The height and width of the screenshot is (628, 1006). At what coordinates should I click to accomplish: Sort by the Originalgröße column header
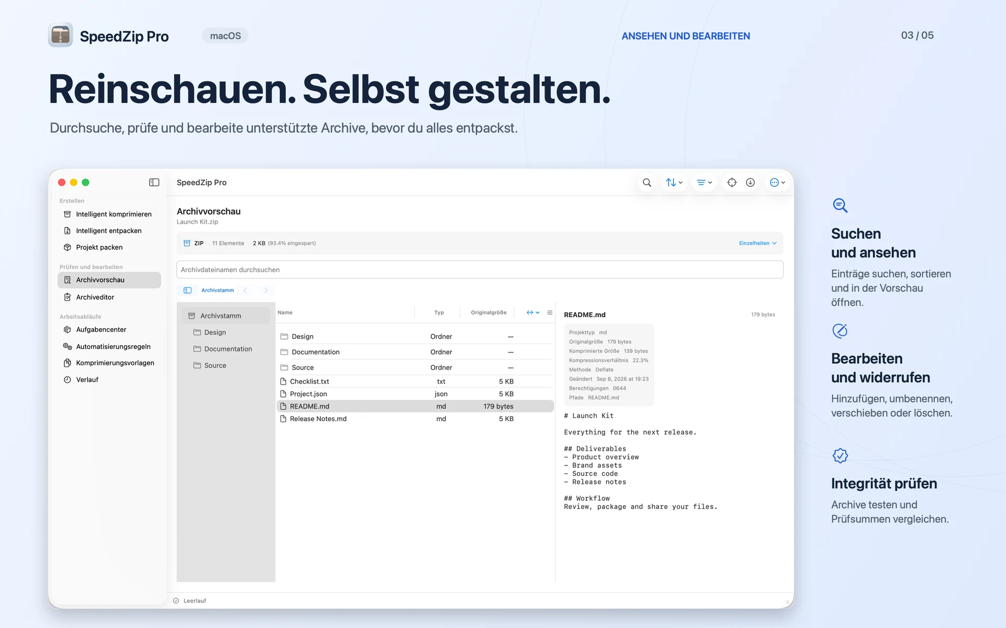(x=489, y=313)
